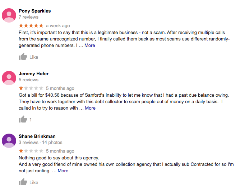Click Jeremy Hofer's one-star rating

[x=31, y=88]
